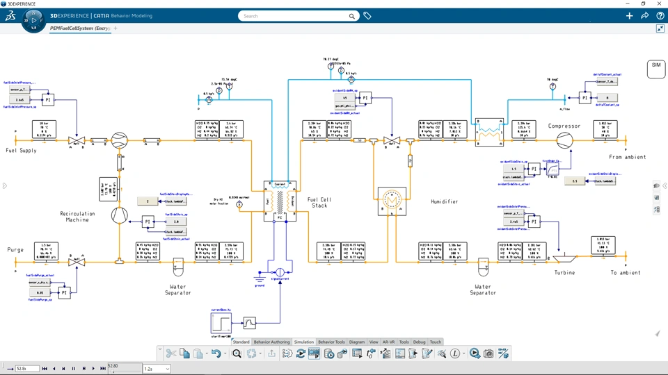Switch to the Behavior Tools tab

coord(331,342)
